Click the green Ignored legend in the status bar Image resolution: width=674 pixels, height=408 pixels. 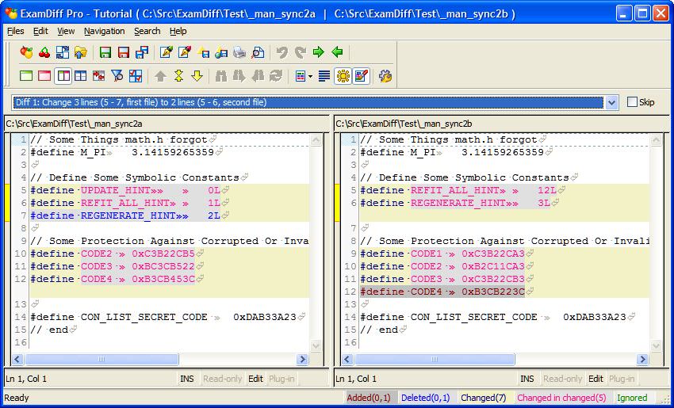click(632, 398)
